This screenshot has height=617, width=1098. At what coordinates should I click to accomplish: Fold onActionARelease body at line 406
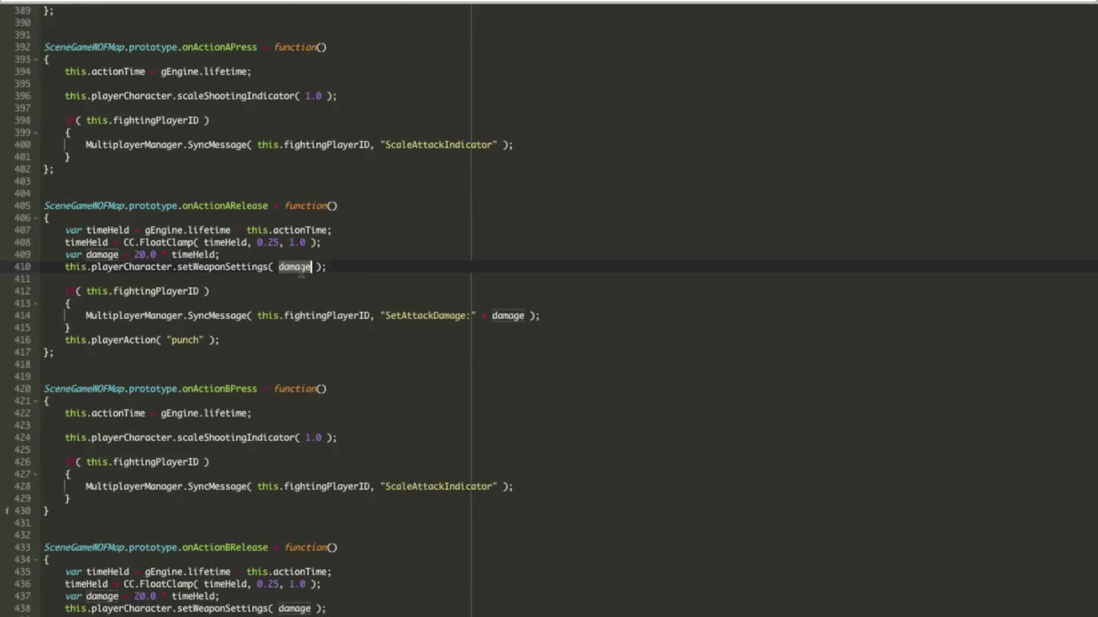coord(35,218)
